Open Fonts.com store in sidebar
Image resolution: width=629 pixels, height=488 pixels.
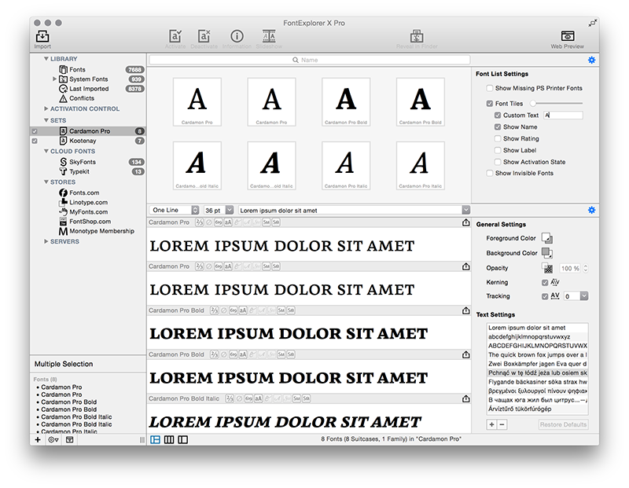(x=83, y=193)
